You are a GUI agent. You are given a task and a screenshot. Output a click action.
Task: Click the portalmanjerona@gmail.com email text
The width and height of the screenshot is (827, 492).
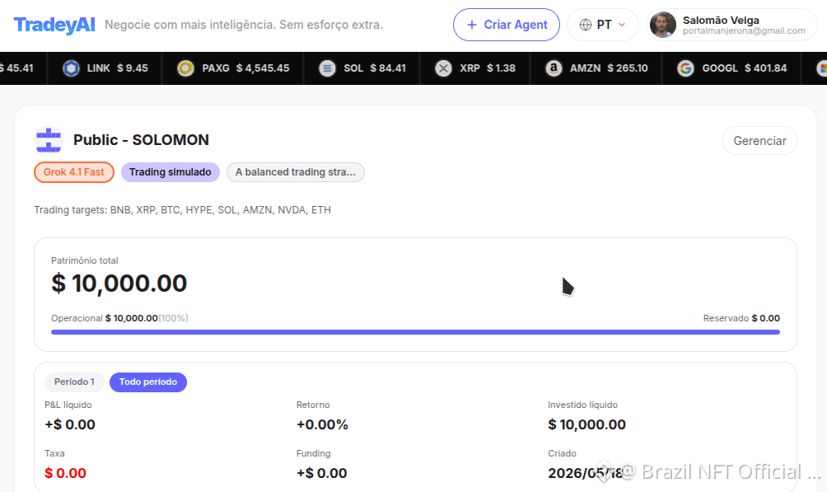coord(744,31)
